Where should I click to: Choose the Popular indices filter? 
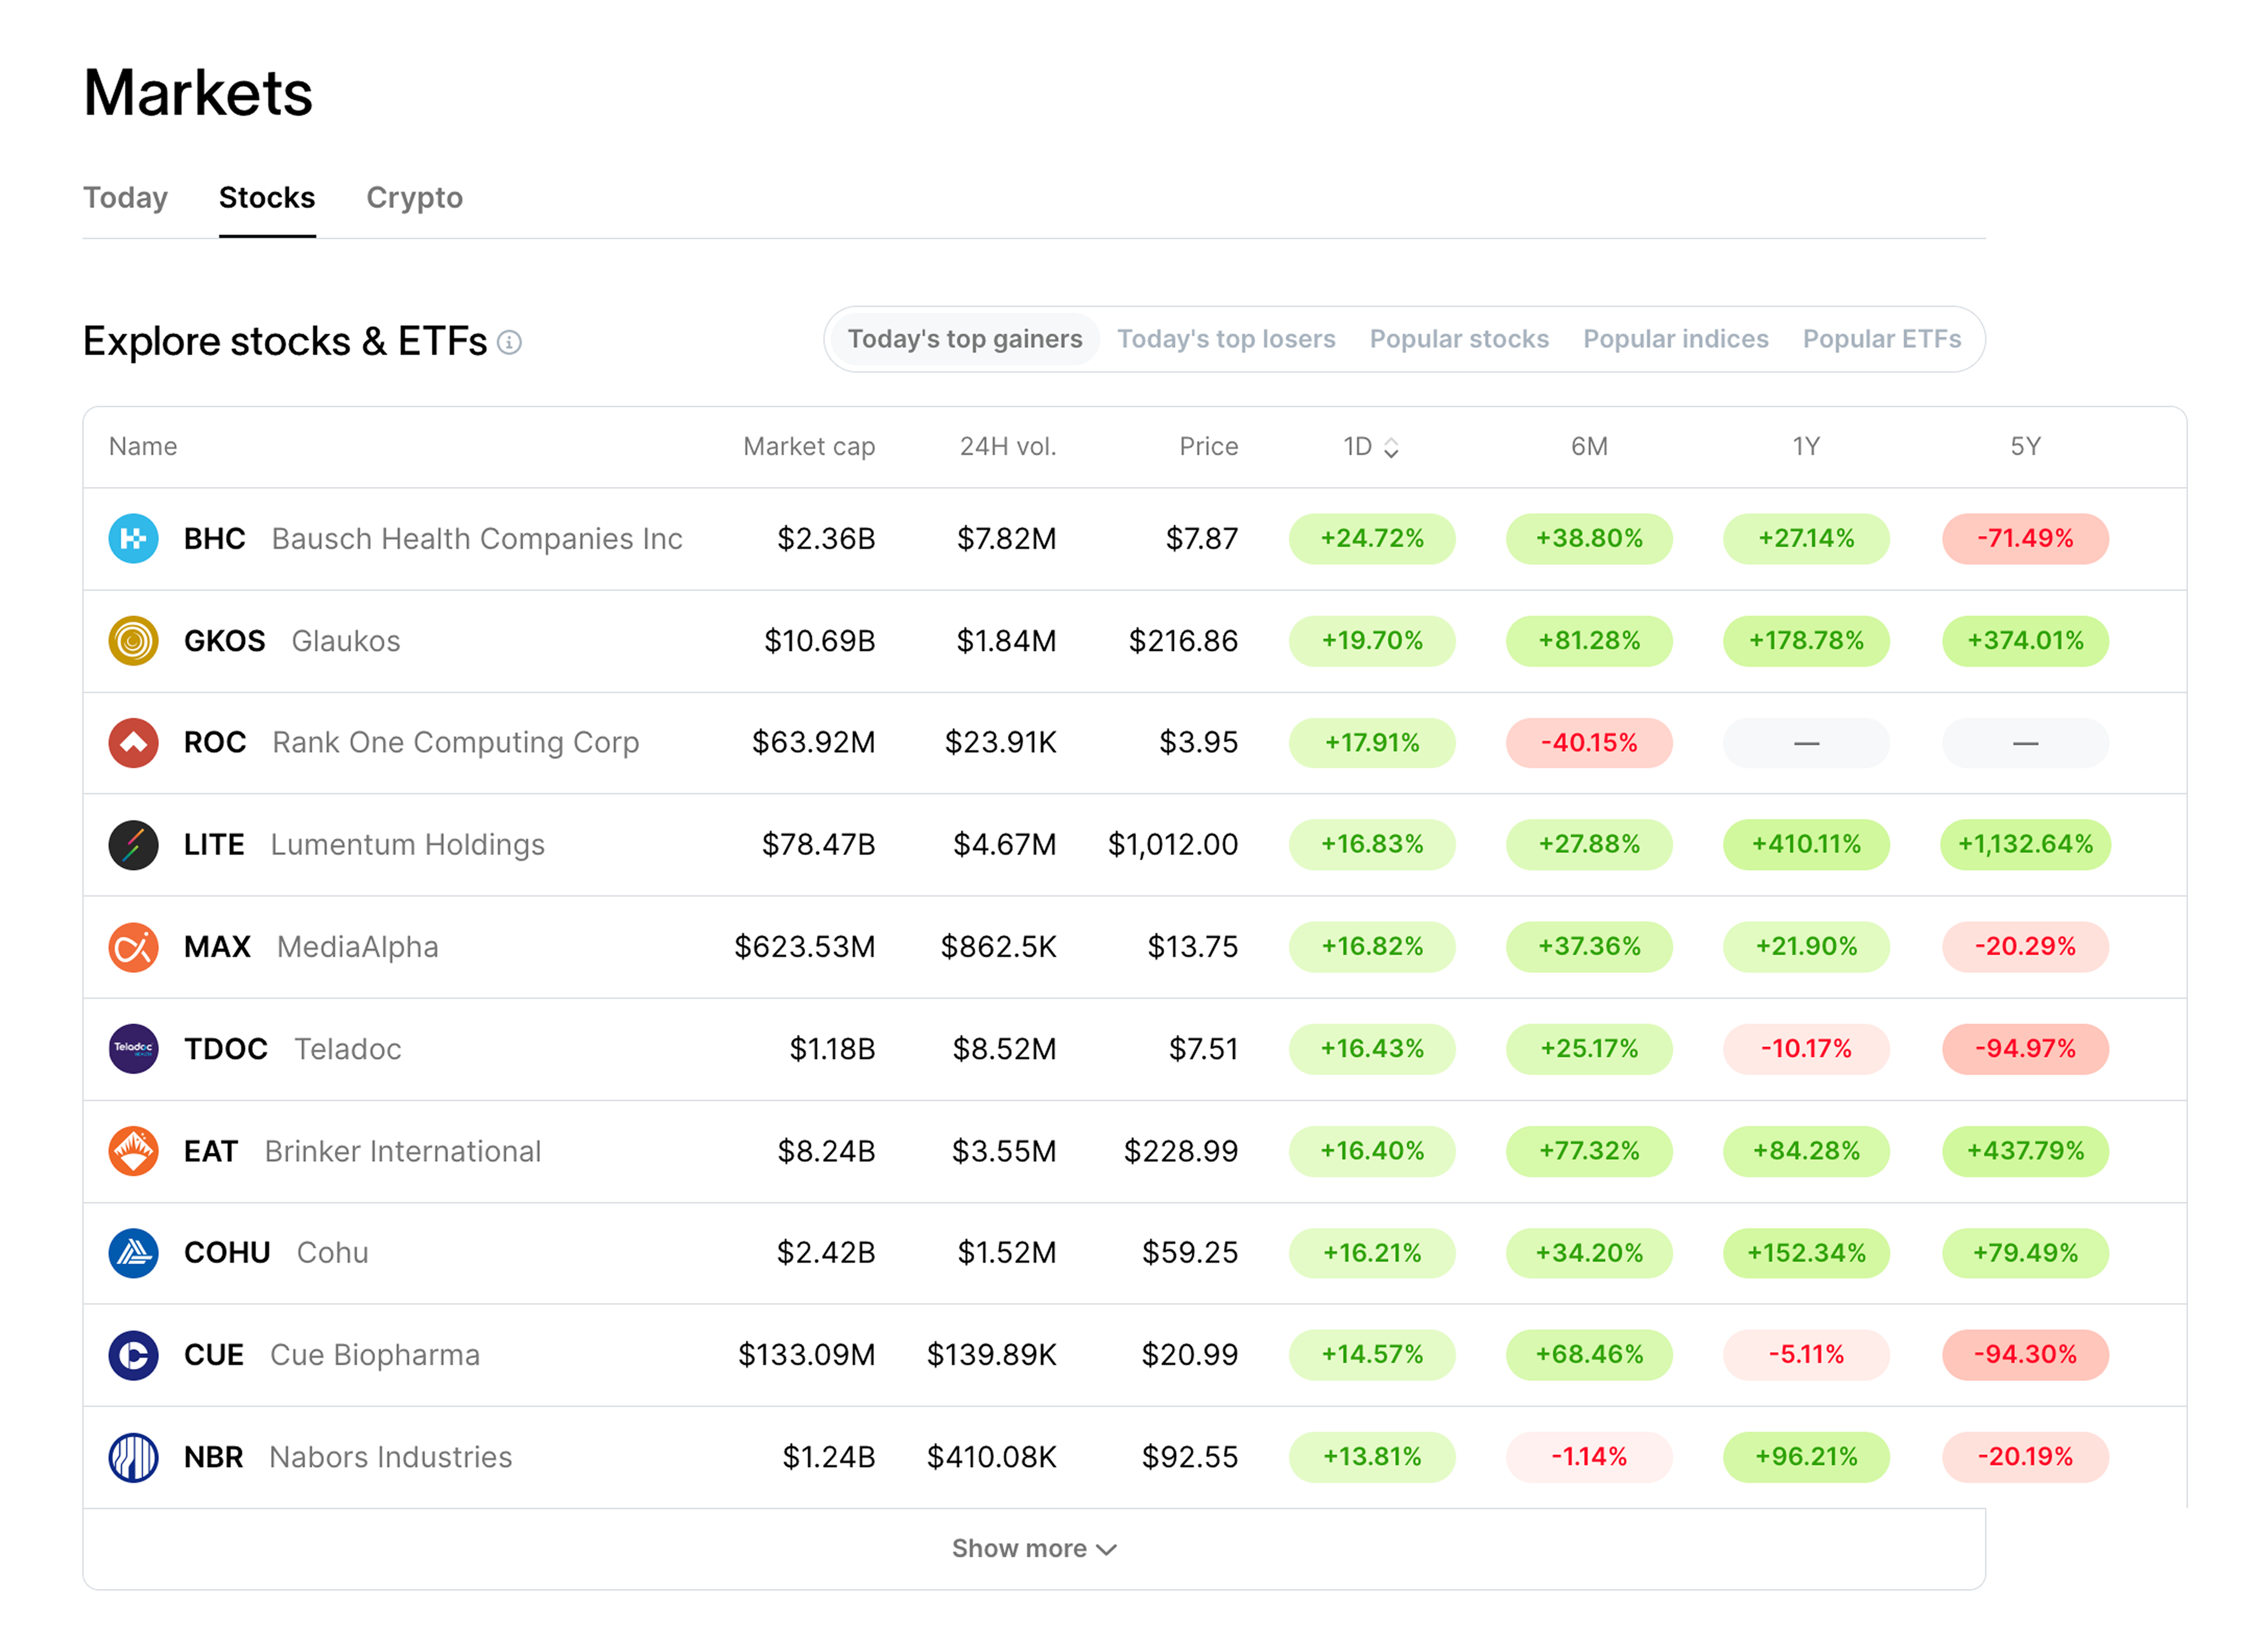(1676, 339)
